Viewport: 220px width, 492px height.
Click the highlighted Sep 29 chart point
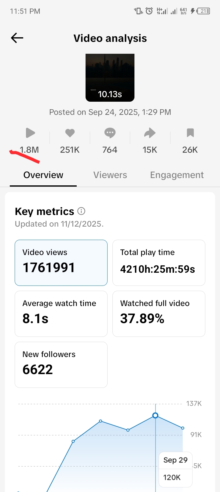[155, 415]
